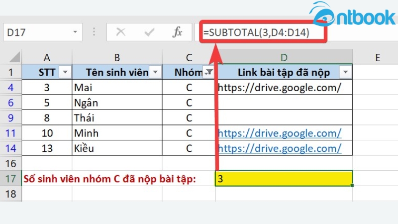Click the yellow result cell showing 3

[284, 179]
